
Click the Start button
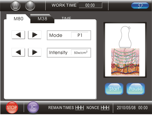[x=114, y=89]
